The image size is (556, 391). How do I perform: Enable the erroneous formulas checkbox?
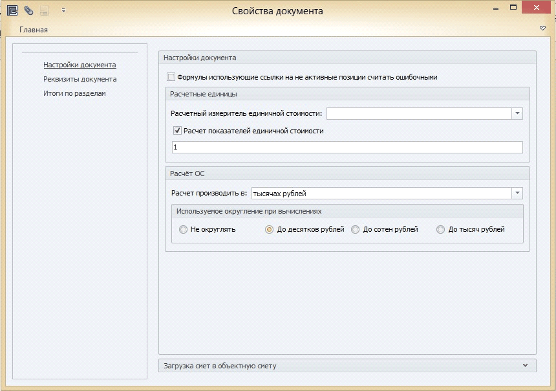tap(171, 77)
